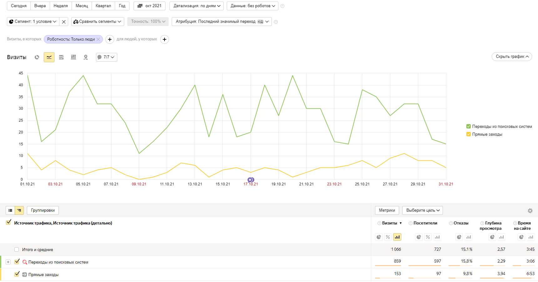This screenshot has height=282, width=538.
Task: Show Время на сайте as bar graph
Action: (531, 237)
